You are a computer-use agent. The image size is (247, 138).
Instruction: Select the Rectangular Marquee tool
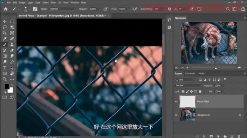[x=12, y=21]
